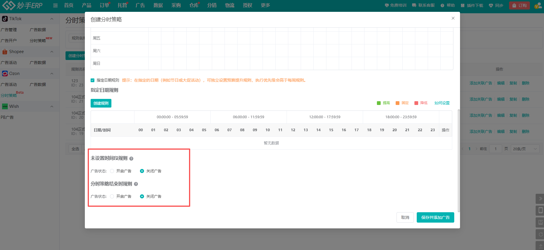The image size is (544, 250).
Task: Click the green 提高 legend color swatch
Action: pos(379,103)
